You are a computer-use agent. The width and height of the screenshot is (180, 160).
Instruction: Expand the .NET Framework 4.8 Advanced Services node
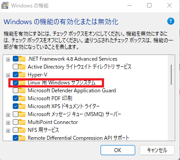8,59
